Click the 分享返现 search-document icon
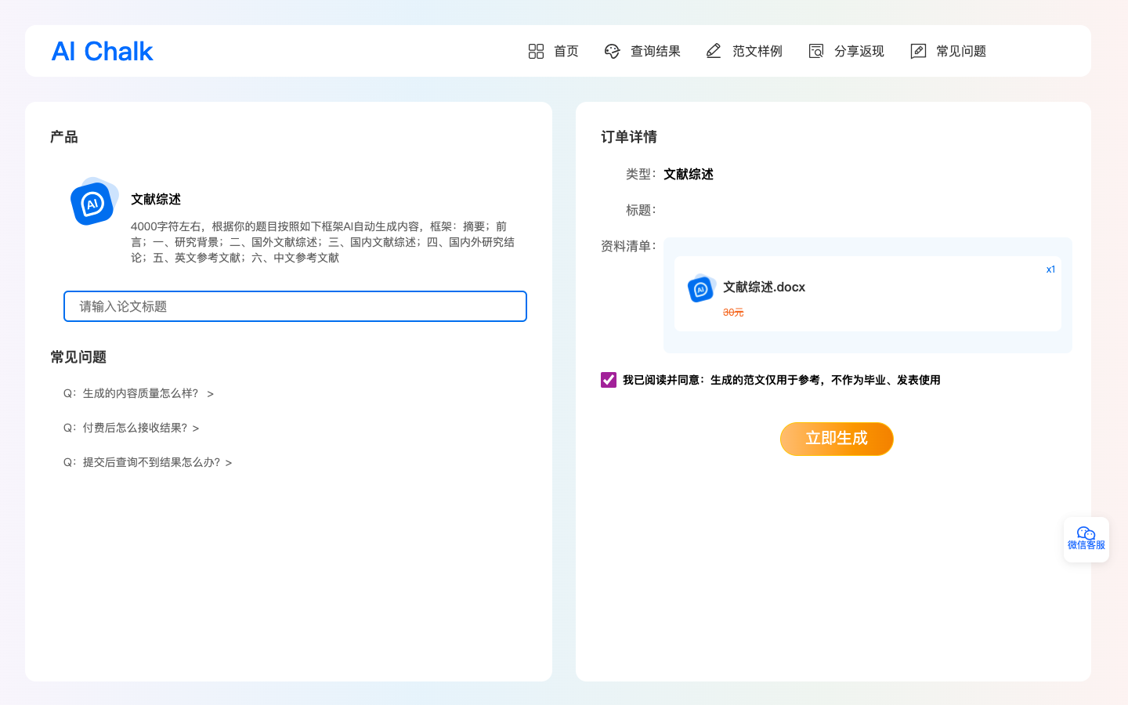The image size is (1128, 705). pyautogui.click(x=815, y=52)
